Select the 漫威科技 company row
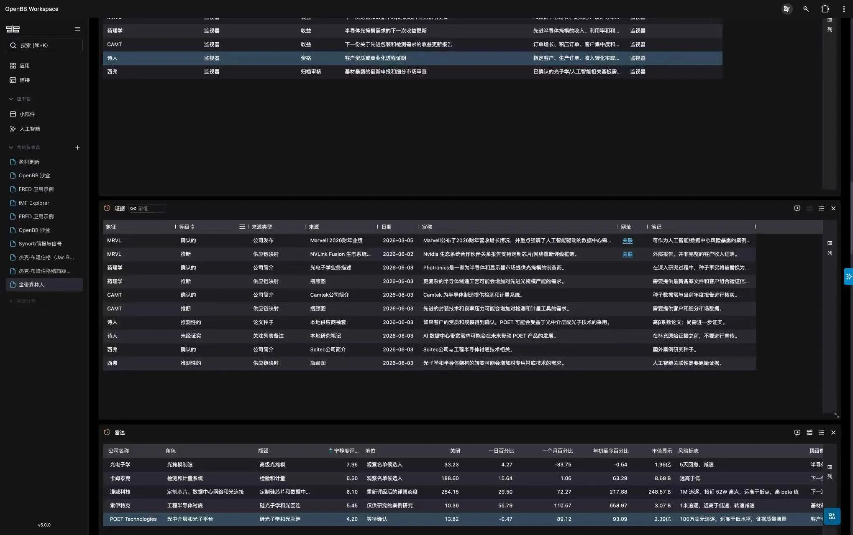This screenshot has width=853, height=535. click(463, 492)
